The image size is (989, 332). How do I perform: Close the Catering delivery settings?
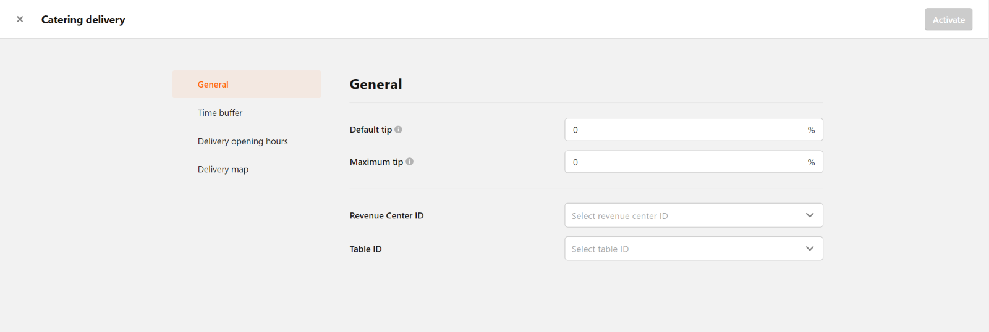point(20,19)
